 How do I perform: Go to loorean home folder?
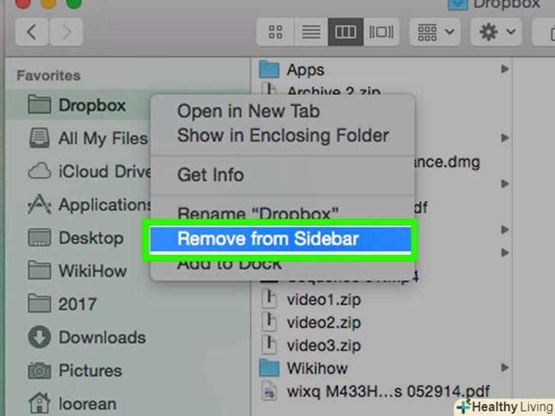click(72, 404)
